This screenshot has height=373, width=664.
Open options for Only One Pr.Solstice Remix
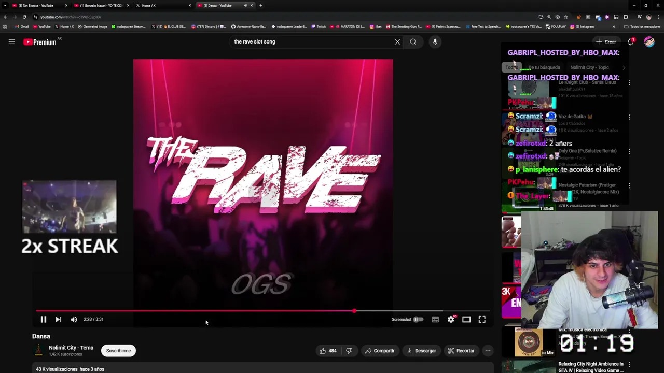point(629,151)
